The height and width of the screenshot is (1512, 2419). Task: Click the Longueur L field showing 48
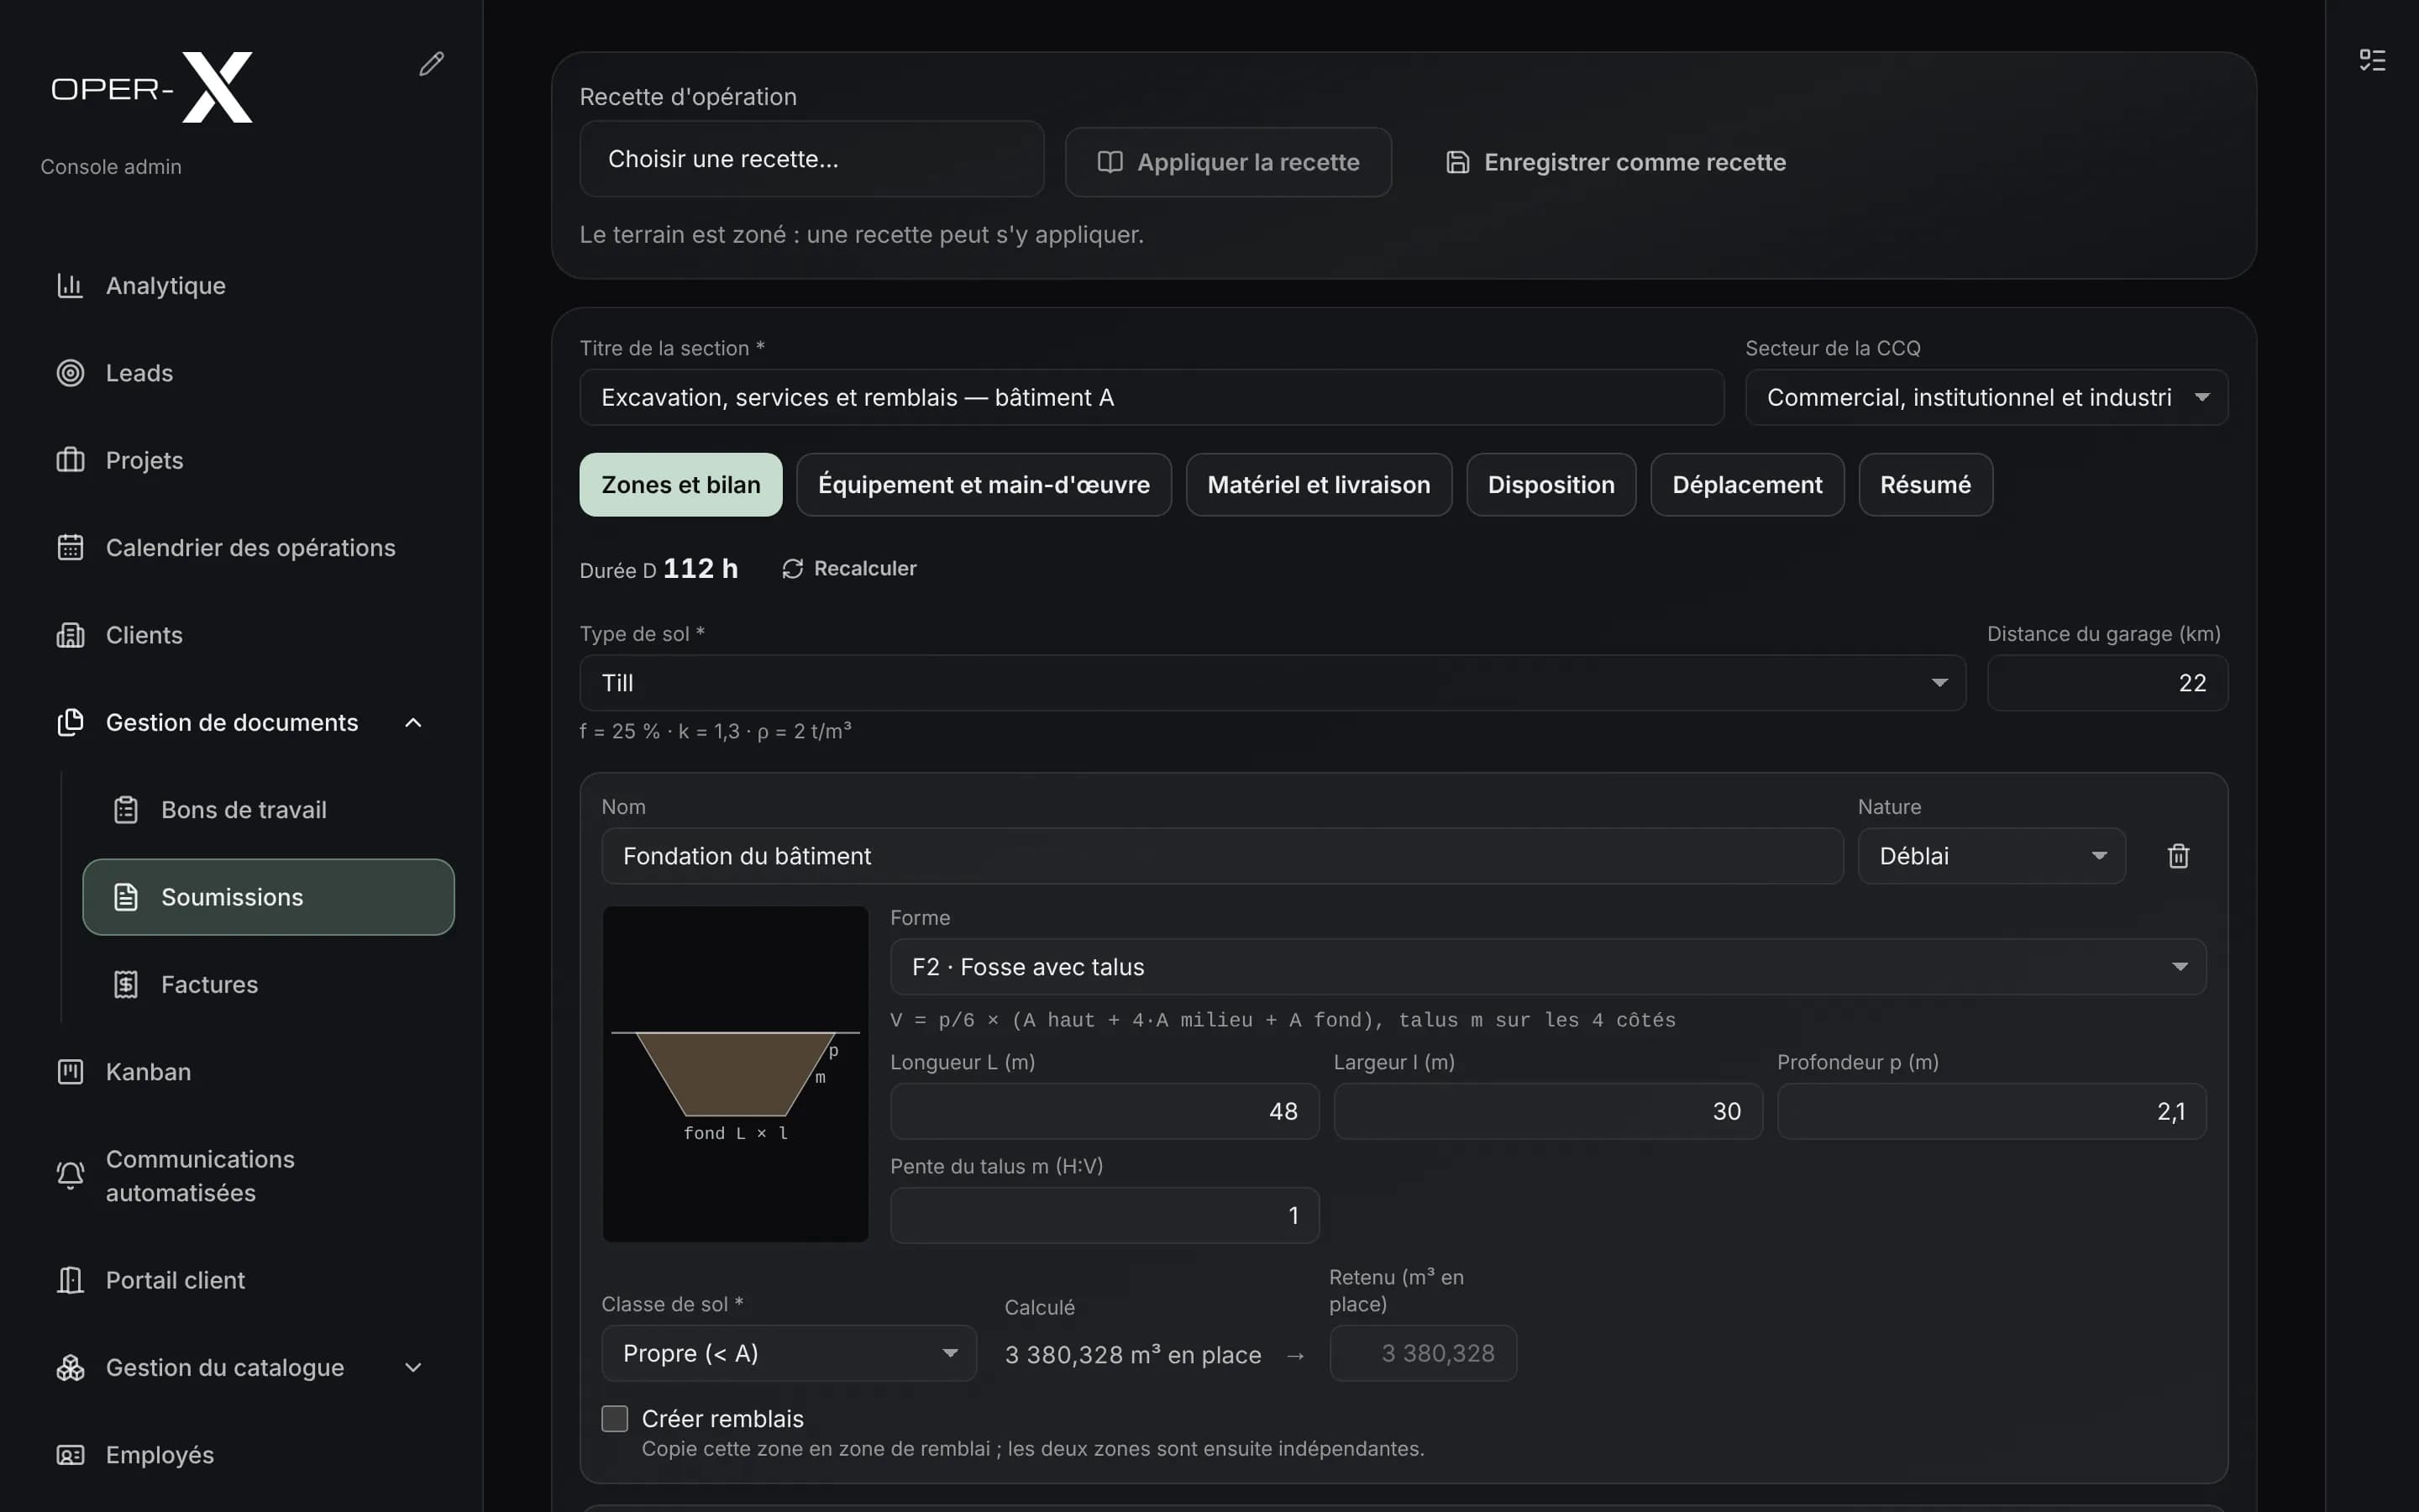click(1105, 1111)
